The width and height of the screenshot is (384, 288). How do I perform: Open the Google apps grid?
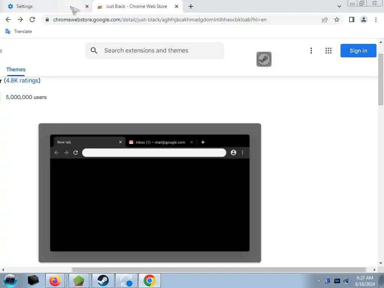[328, 51]
